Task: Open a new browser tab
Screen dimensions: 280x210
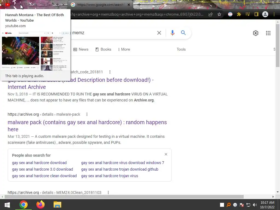Action: [x=139, y=5]
